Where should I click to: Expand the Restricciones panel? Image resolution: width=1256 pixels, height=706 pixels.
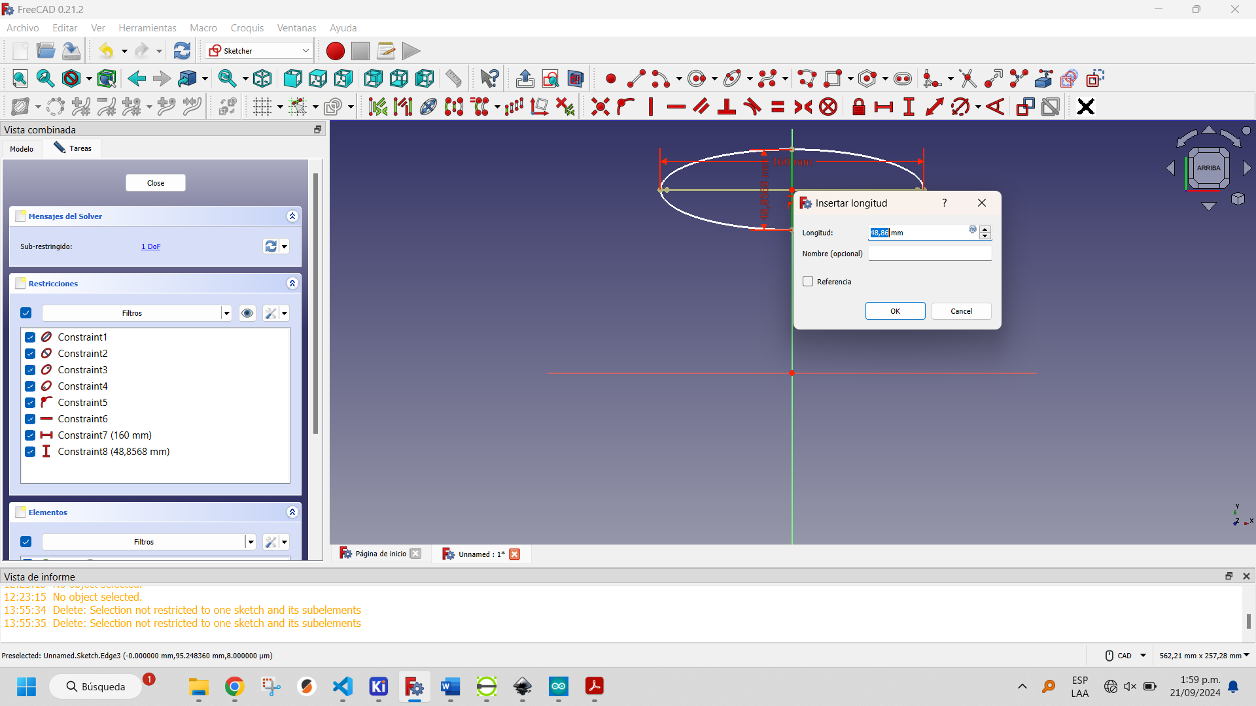pos(292,283)
